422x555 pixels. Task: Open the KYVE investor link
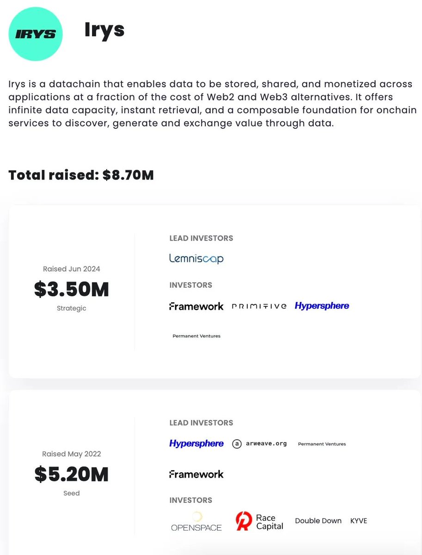pos(359,521)
